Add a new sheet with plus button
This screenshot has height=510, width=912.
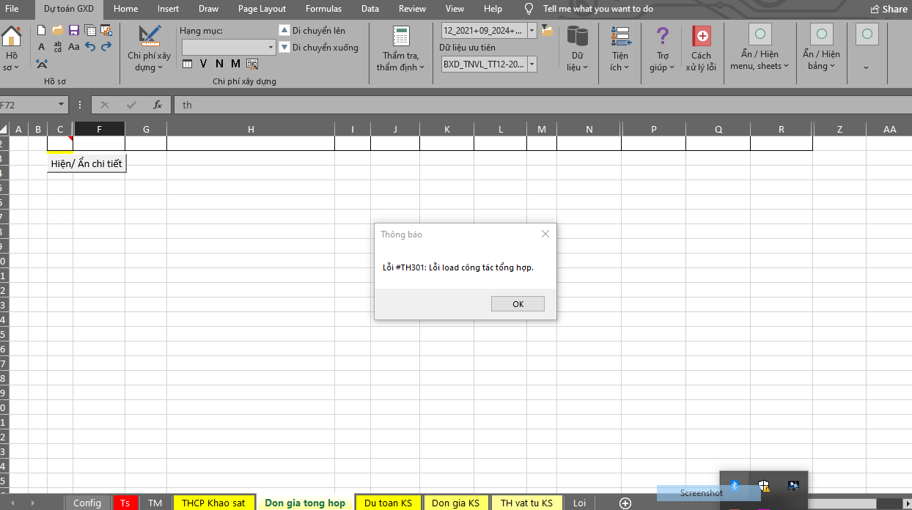click(x=625, y=503)
